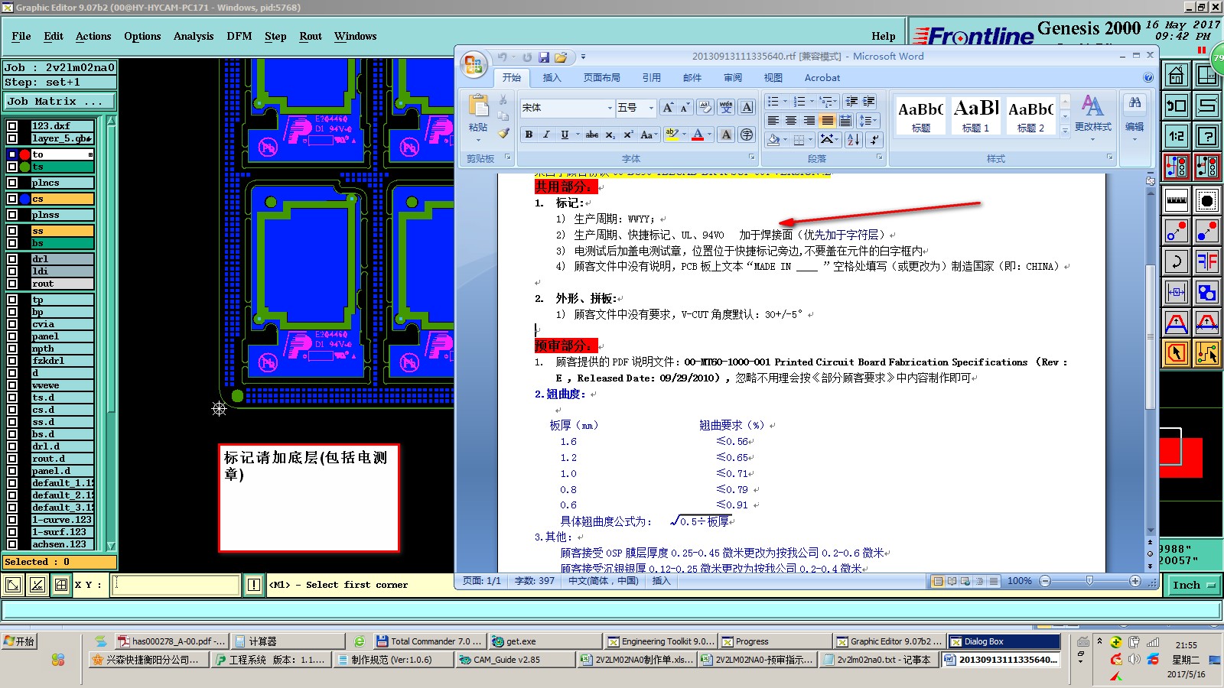This screenshot has width=1224, height=688.
Task: Select the mirror F tool icon
Action: coord(1207,261)
